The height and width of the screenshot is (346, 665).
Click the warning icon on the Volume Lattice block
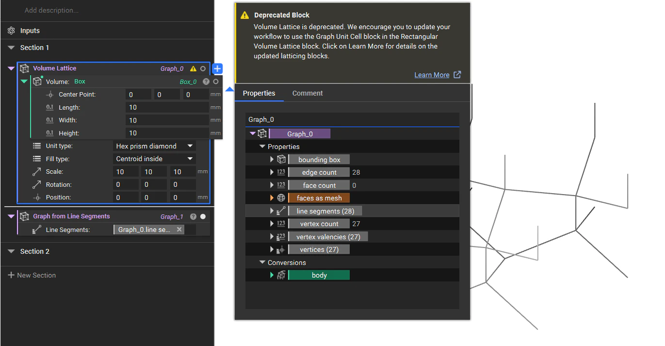[194, 68]
